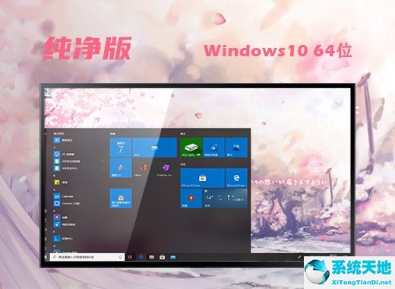
Task: Open Microsoft Store from the taskbar
Action: [163, 257]
